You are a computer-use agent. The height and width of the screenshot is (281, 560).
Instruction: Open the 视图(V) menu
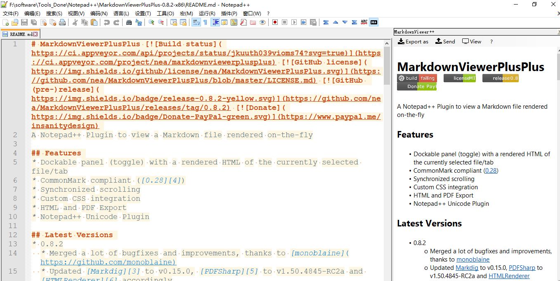coord(76,14)
